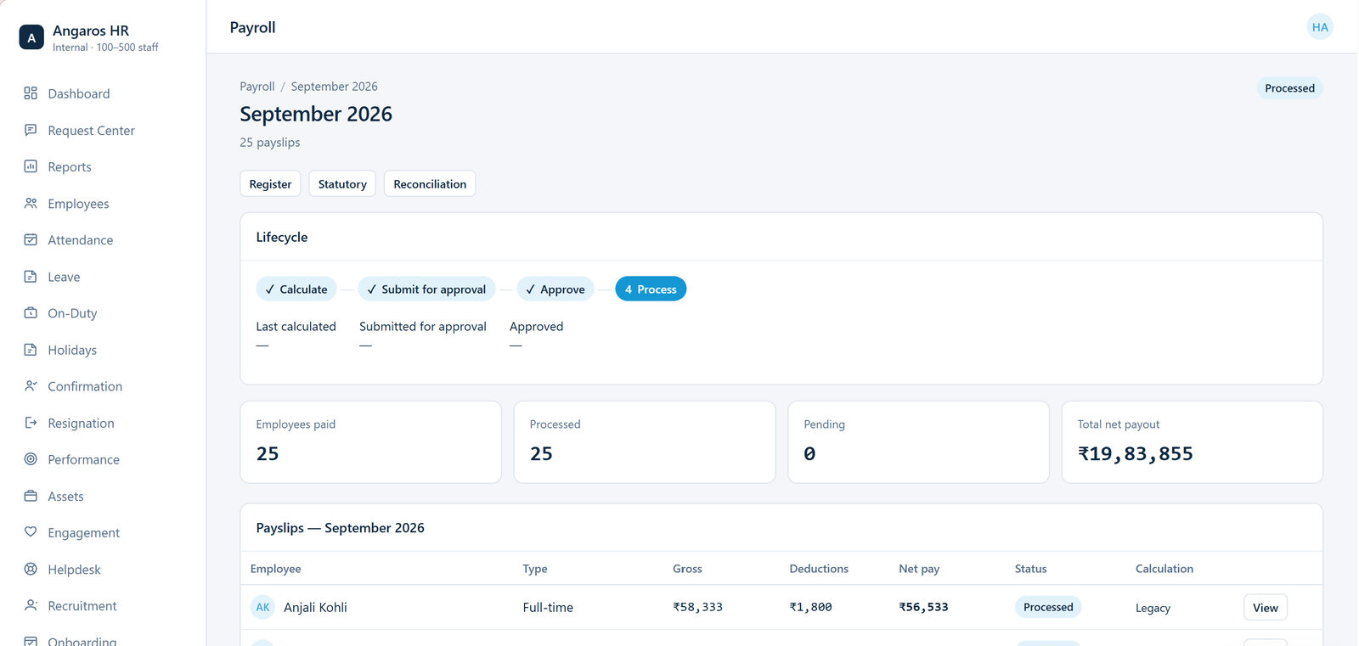Click the Resignation exit icon
This screenshot has width=1359, height=646.
(31, 422)
